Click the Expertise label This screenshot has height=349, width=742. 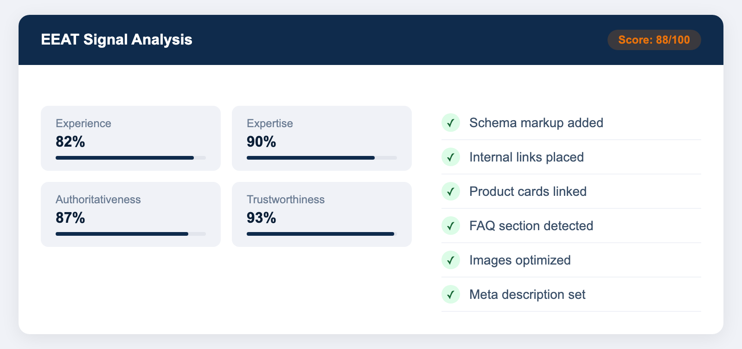coord(270,123)
